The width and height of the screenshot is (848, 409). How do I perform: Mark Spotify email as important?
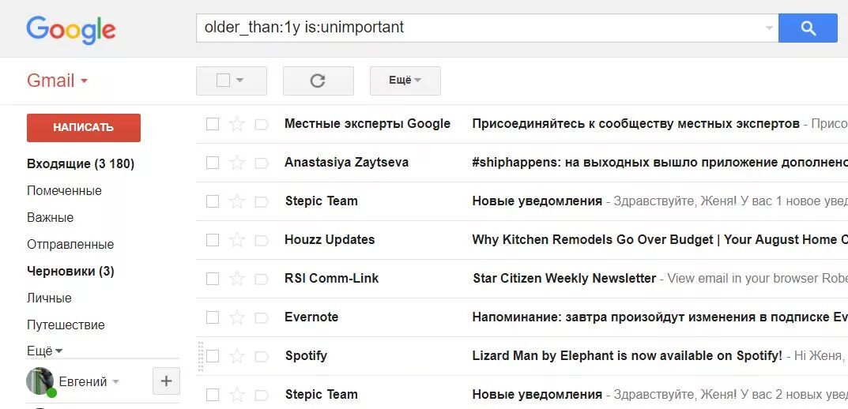pyautogui.click(x=262, y=356)
